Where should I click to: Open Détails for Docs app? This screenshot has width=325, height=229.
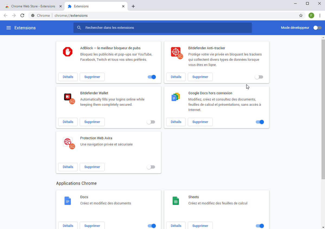68,225
